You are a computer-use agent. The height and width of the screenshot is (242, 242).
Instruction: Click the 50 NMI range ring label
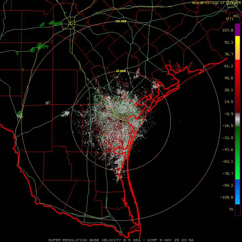(x=121, y=71)
